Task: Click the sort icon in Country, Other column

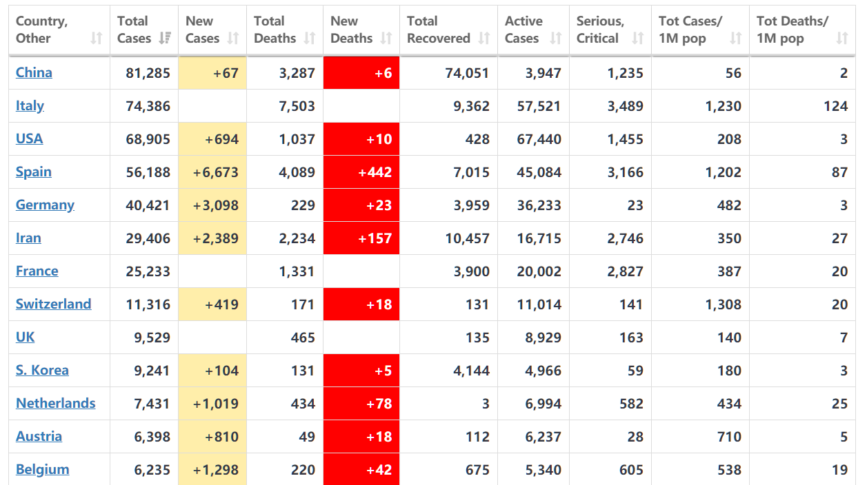Action: click(x=96, y=39)
